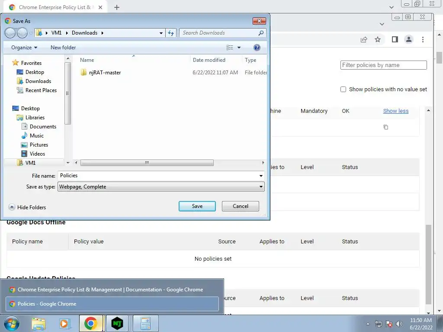
Task: Sort by the Type column header
Action: (250, 60)
